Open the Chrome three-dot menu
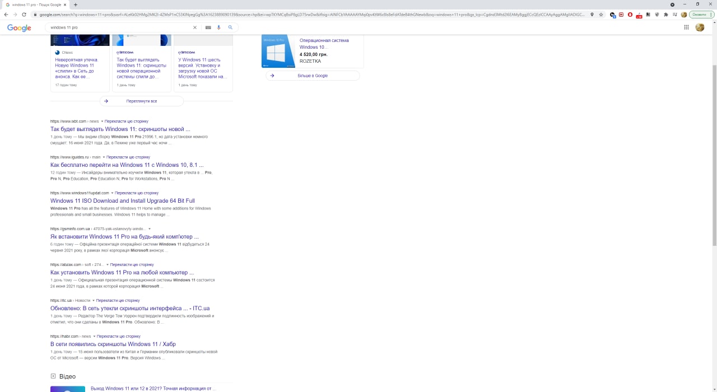 711,14
